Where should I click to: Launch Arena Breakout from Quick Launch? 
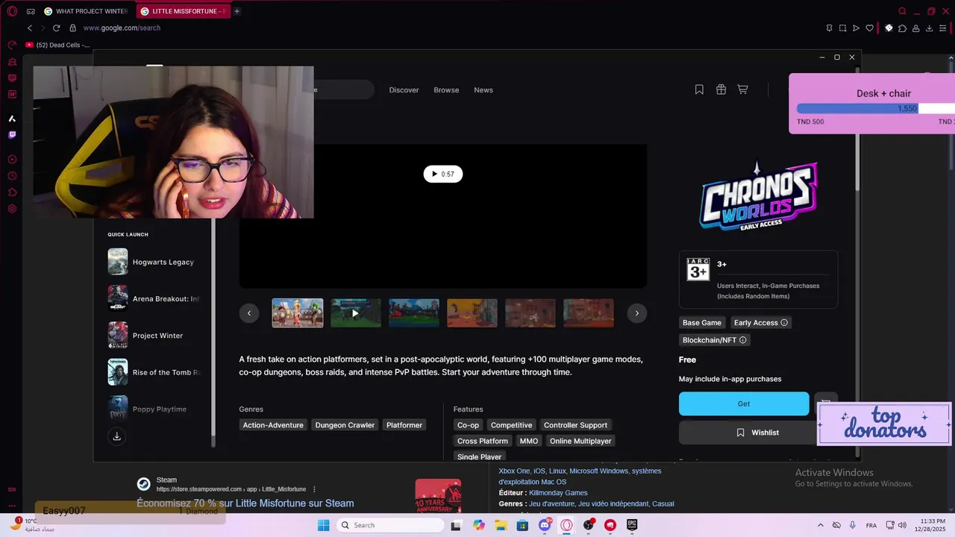click(x=154, y=298)
